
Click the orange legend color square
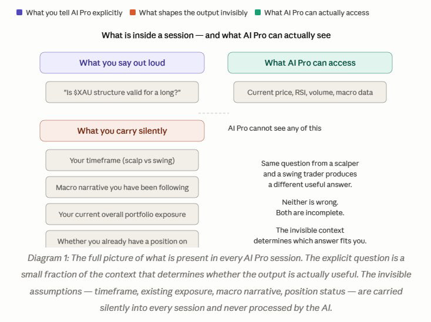click(133, 12)
